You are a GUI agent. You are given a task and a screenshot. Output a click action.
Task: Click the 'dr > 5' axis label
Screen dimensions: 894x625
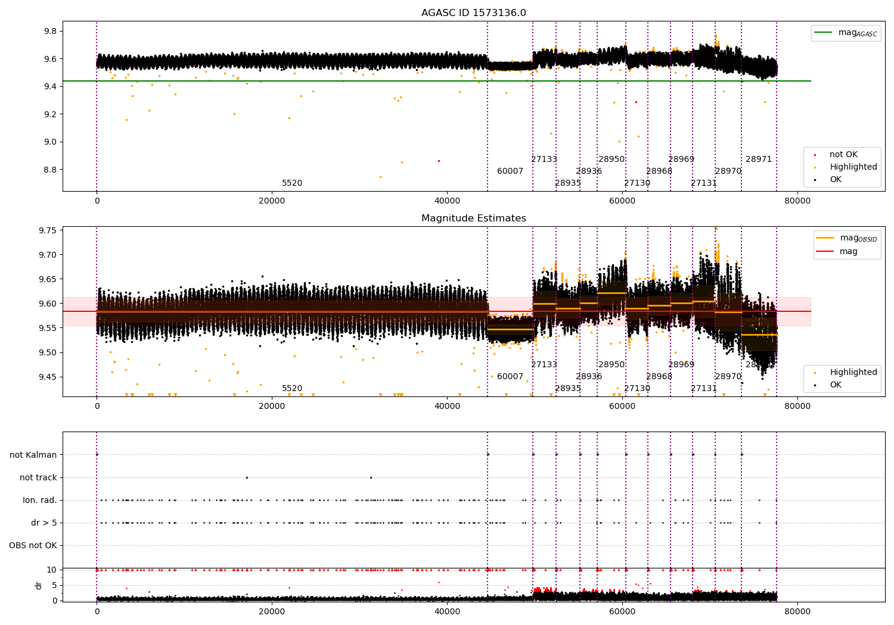point(44,523)
